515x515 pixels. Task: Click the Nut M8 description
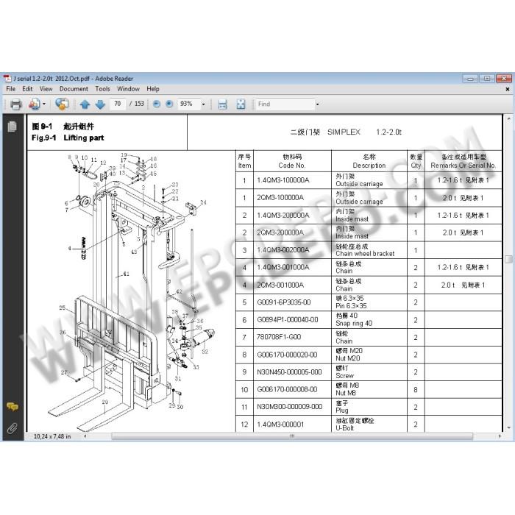click(x=346, y=393)
